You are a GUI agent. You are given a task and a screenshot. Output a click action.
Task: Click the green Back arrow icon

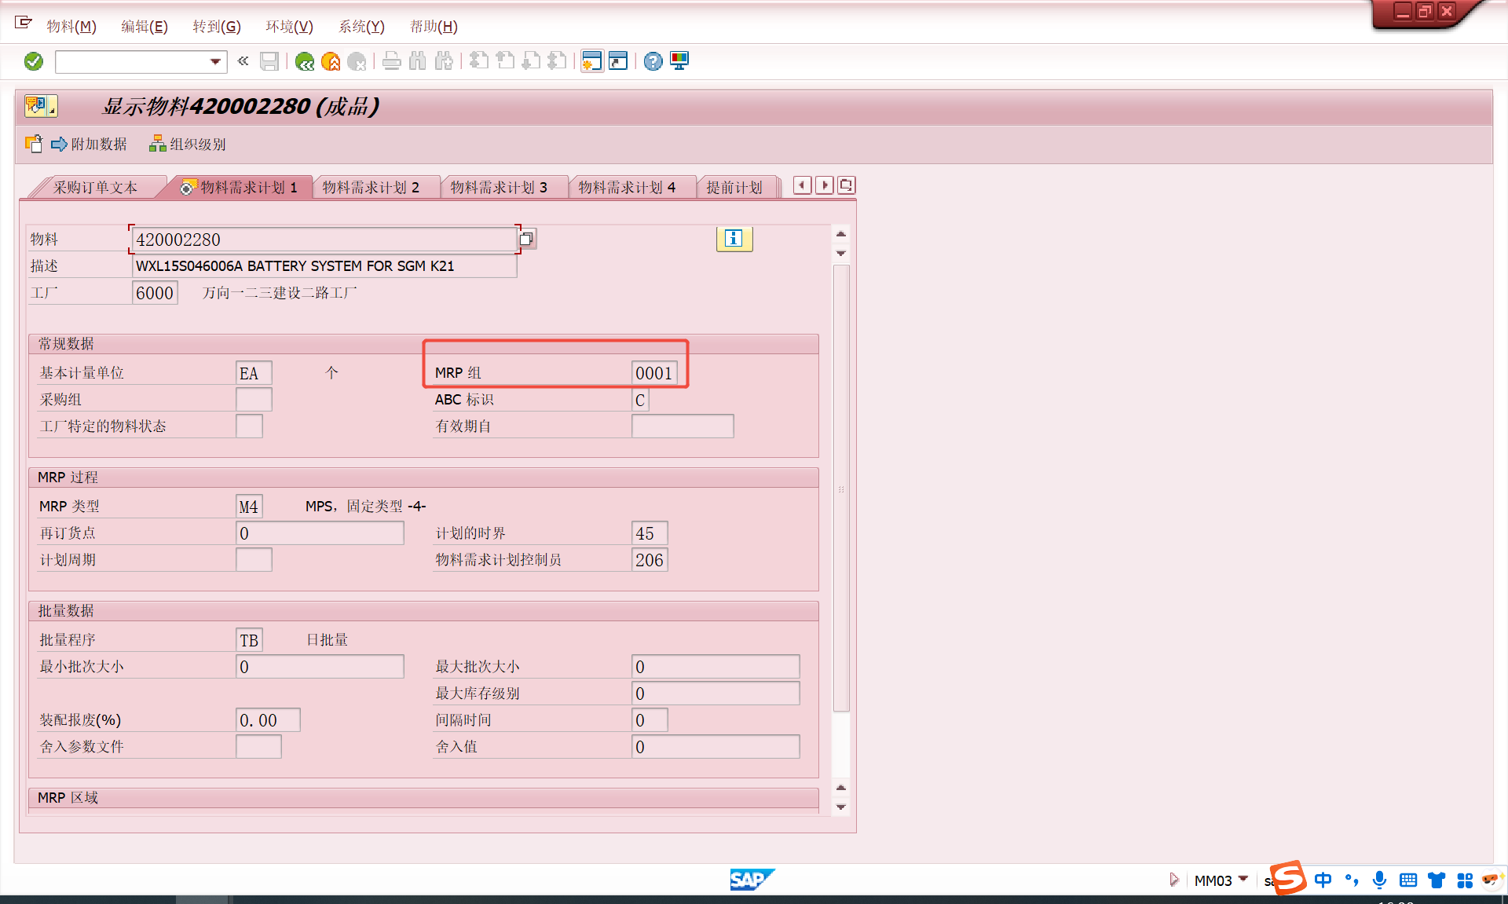[305, 61]
